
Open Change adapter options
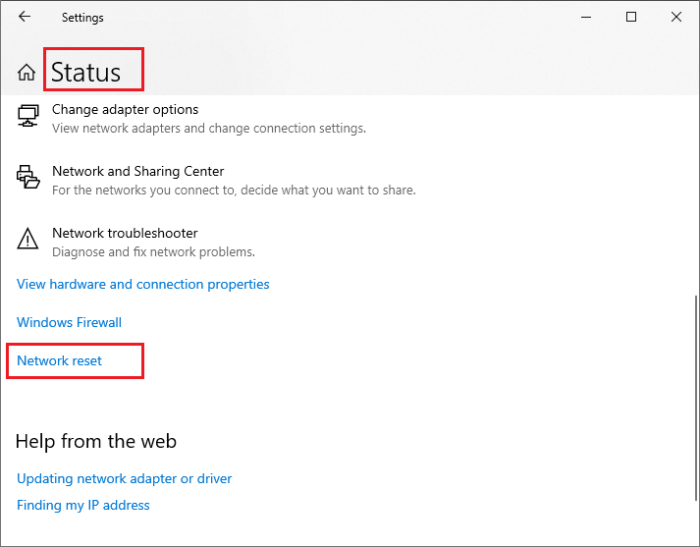click(125, 109)
